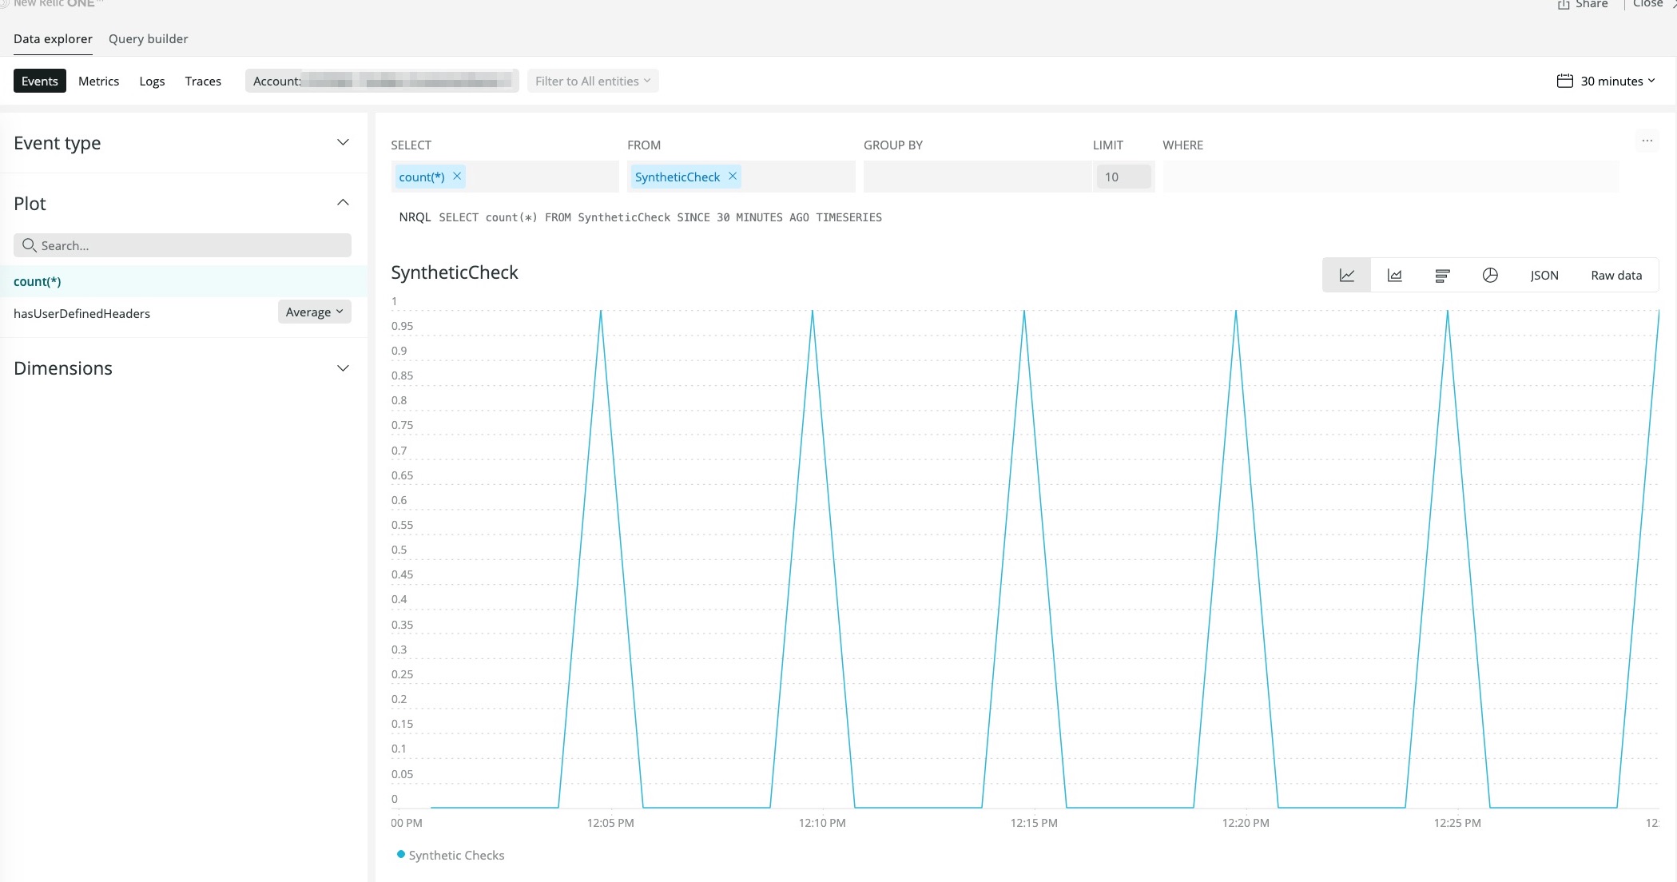
Task: Click the Share icon
Action: point(1564,5)
